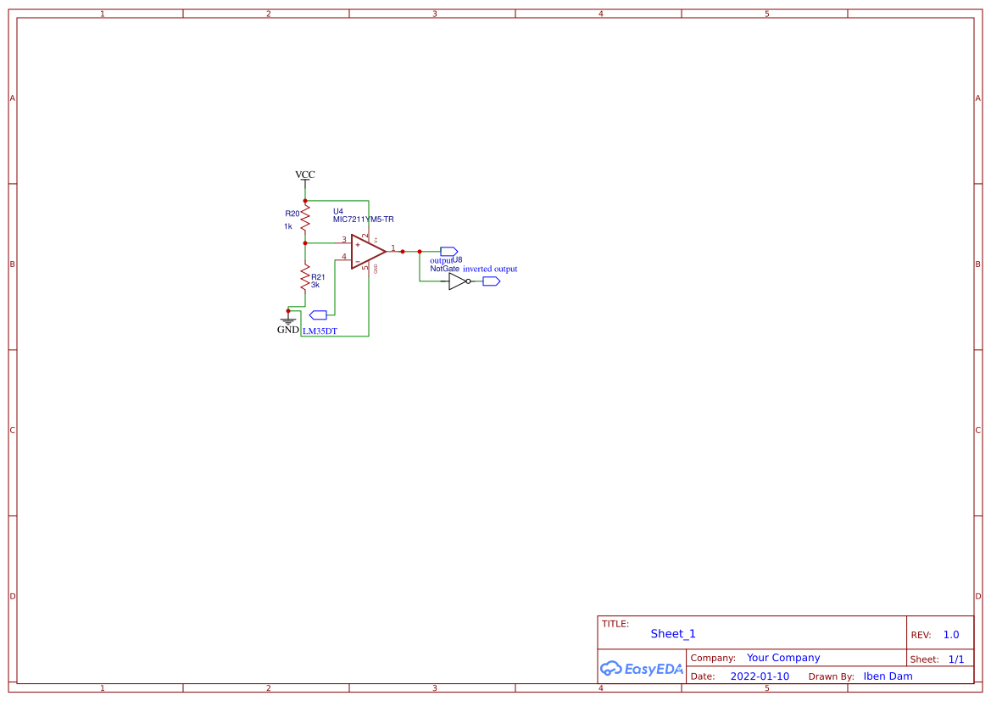Screen dimensions: 991x701
Task: Click the GND ground symbol
Action: [288, 320]
